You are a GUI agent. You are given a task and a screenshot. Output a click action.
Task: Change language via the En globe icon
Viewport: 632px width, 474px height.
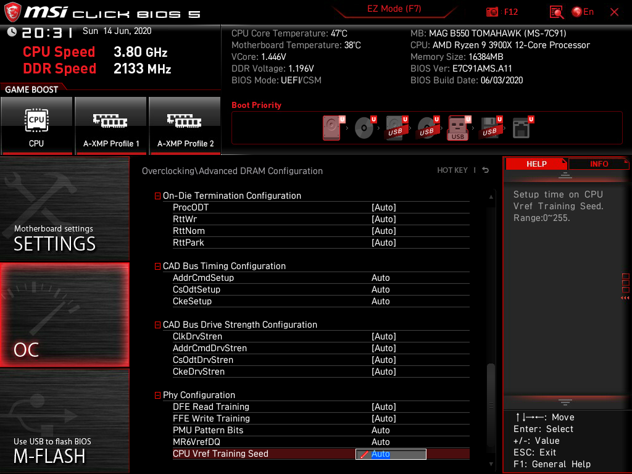[x=583, y=12]
